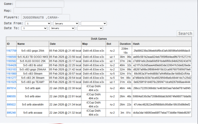Open game ID 1161980 link
This screenshot has height=124, width=198.
(11, 74)
